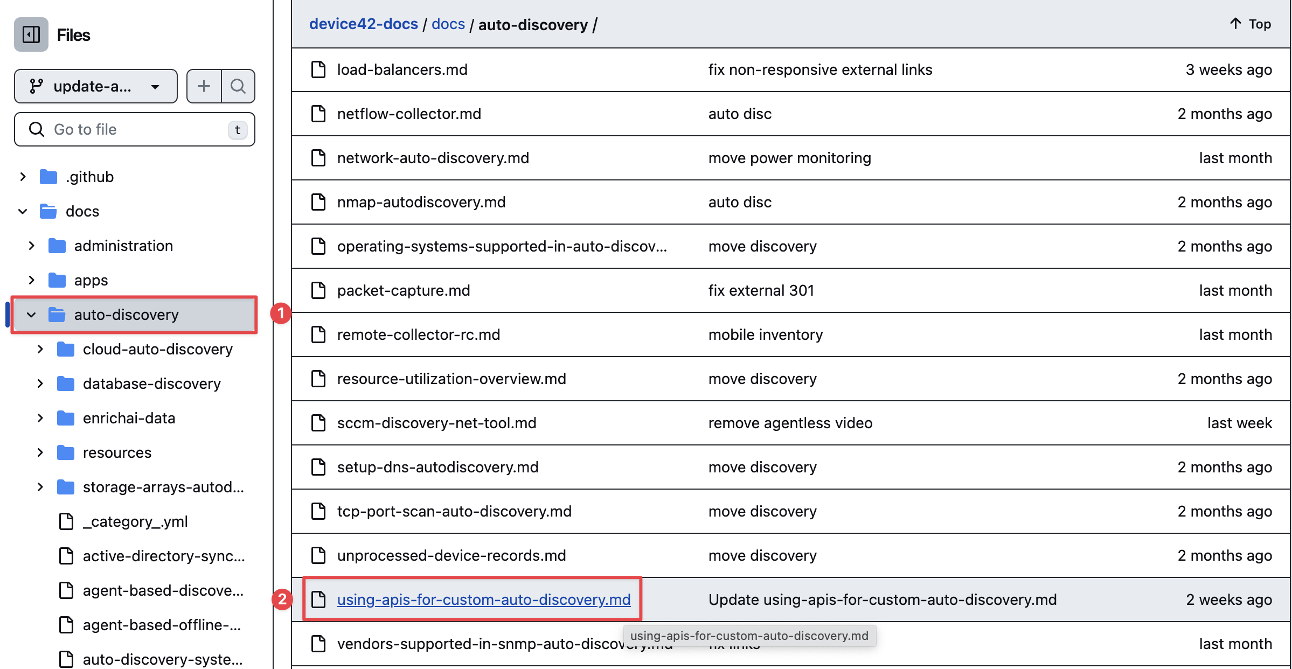Click the search magnifier icon button

tap(238, 86)
